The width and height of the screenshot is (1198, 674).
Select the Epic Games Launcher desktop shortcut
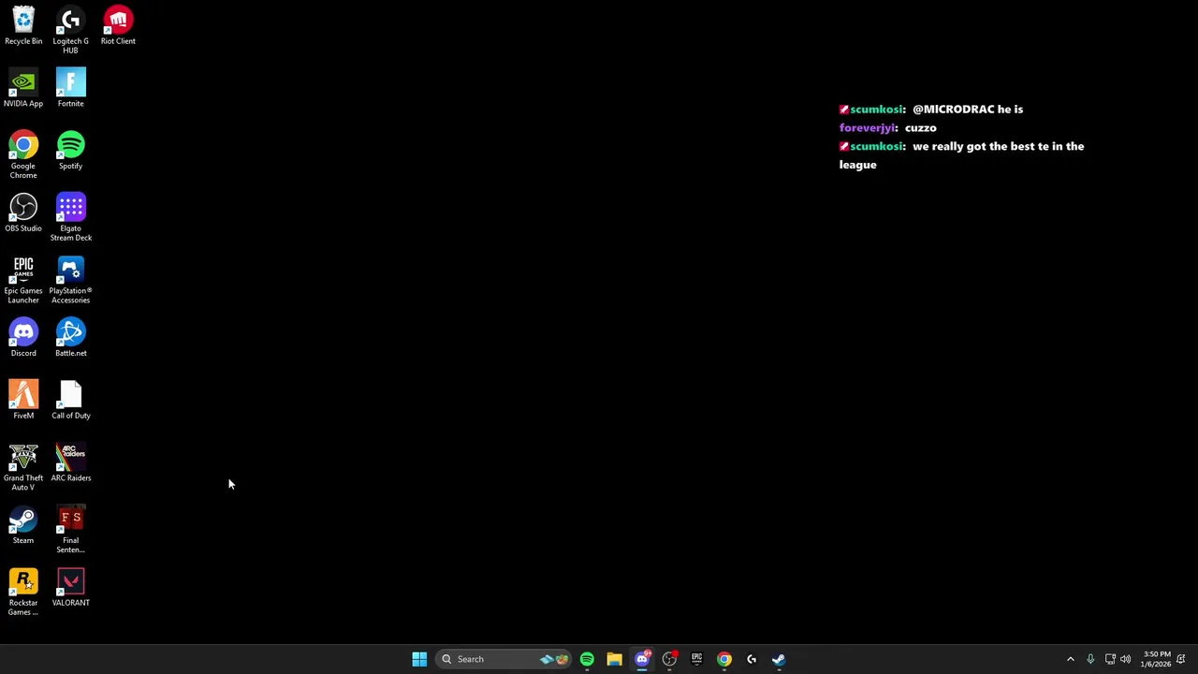23,280
